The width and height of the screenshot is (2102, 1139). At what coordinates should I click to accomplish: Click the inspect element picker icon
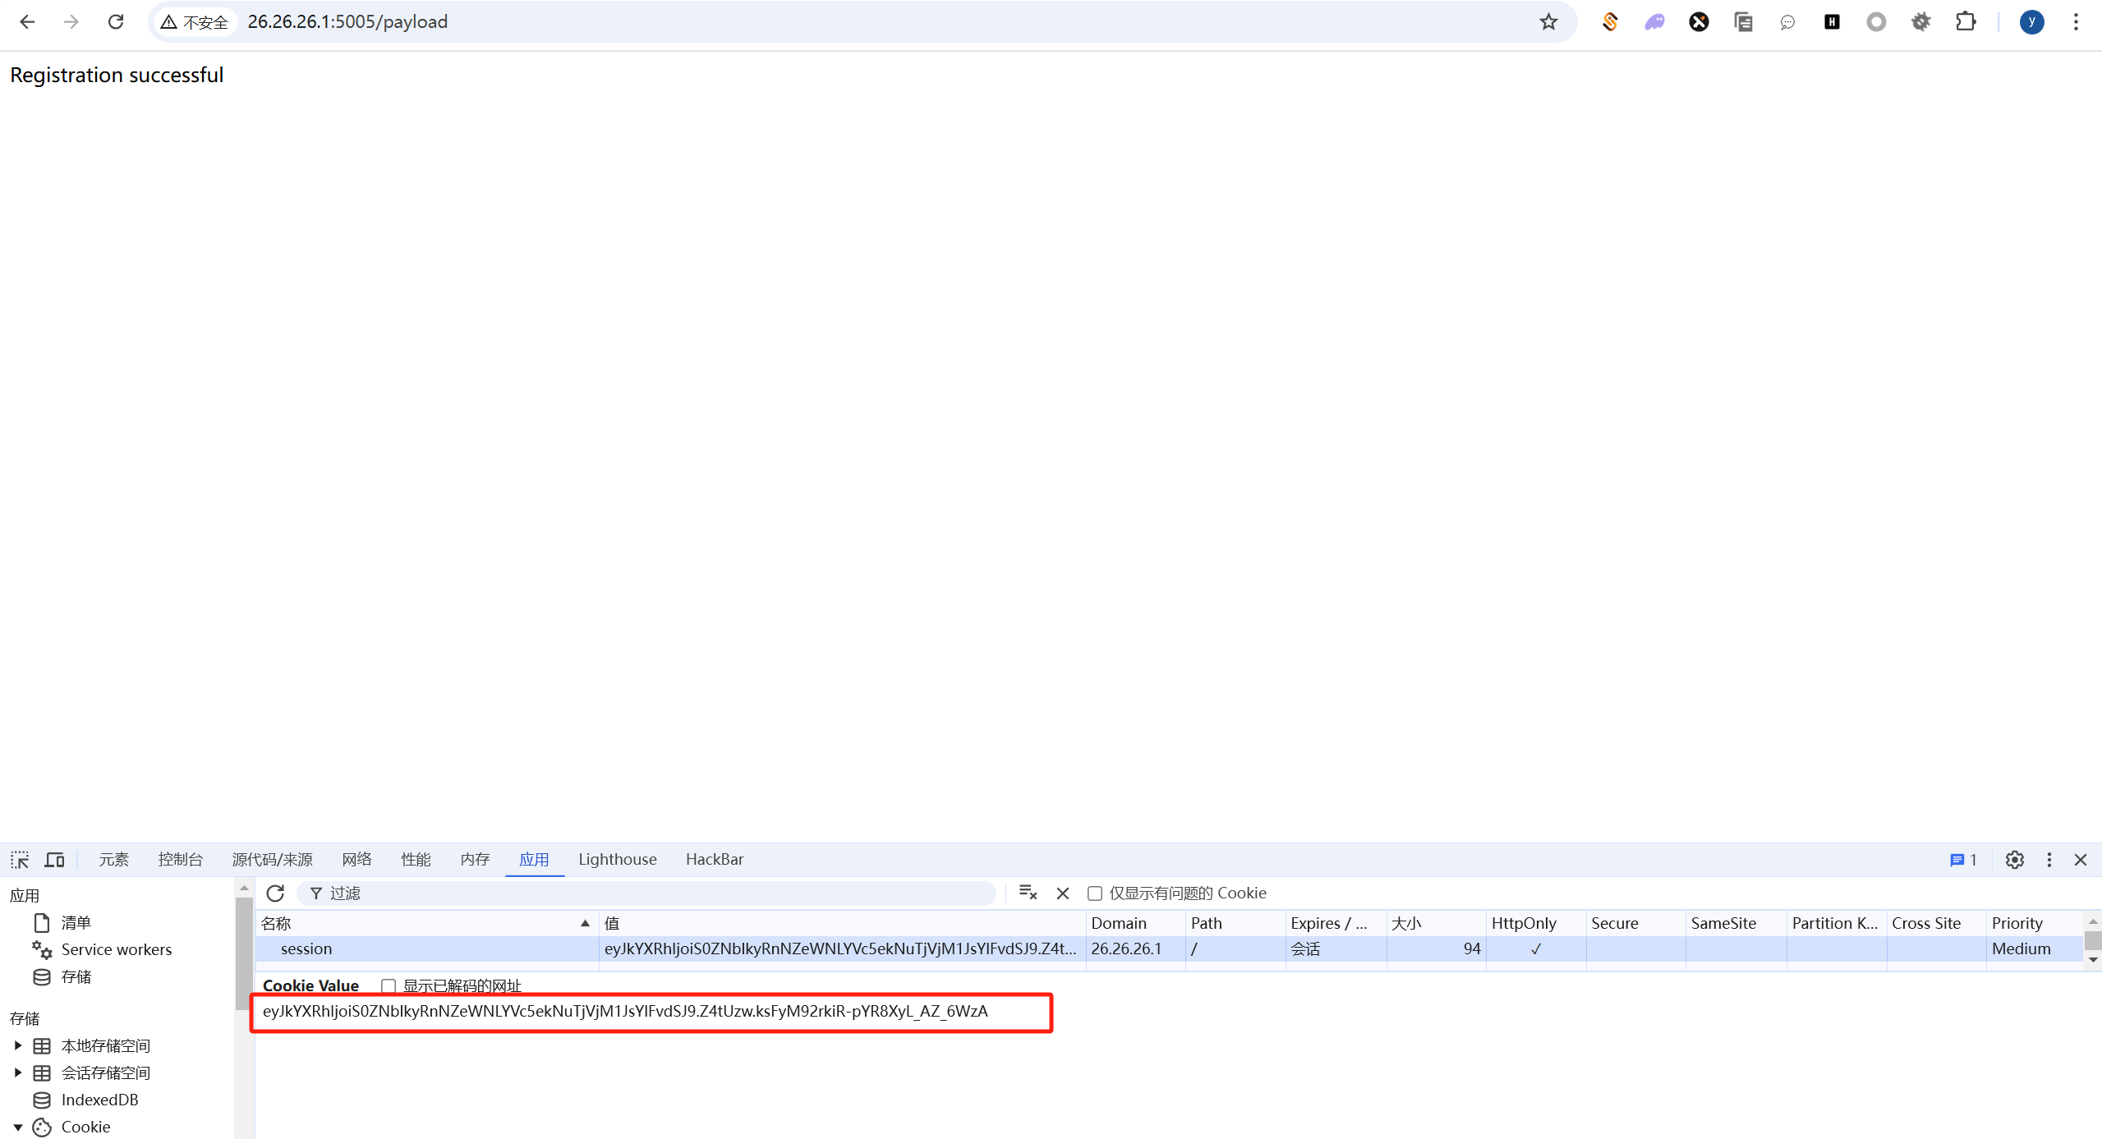point(20,860)
